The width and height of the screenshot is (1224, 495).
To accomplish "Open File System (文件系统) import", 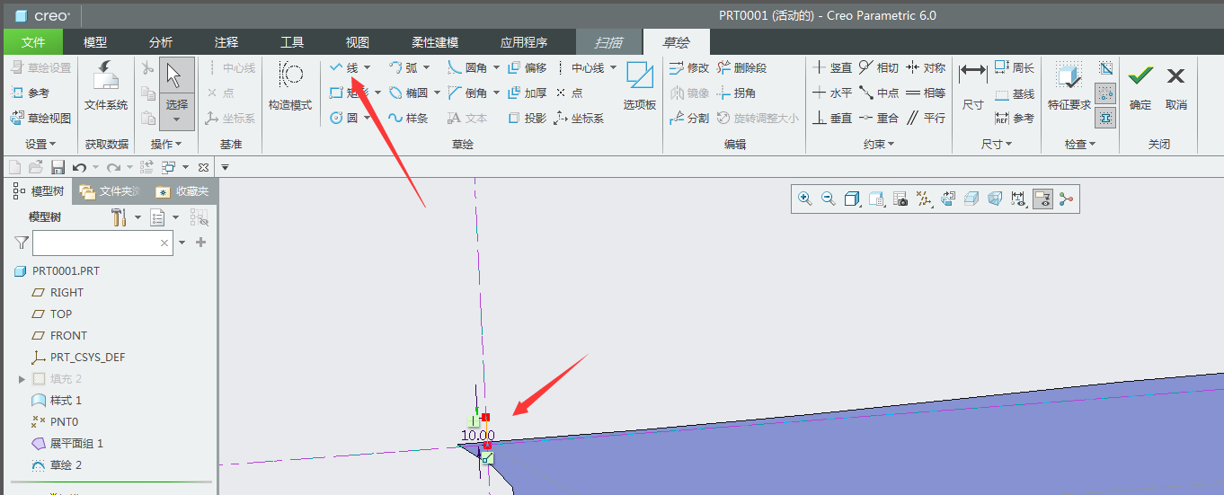I will tap(106, 86).
